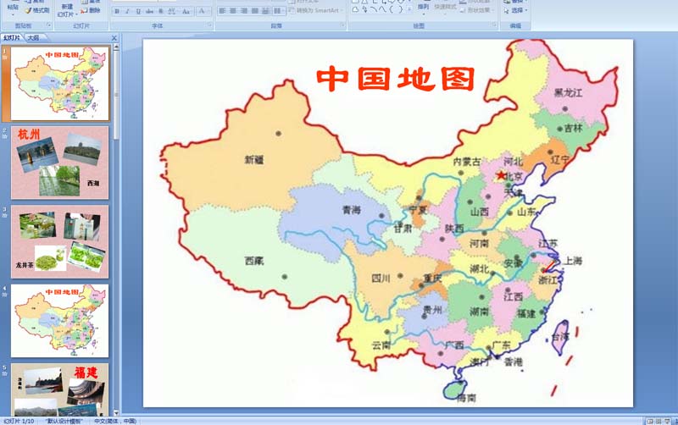This screenshot has height=425, width=678.
Task: Click the Italic formatting icon
Action: pyautogui.click(x=127, y=11)
